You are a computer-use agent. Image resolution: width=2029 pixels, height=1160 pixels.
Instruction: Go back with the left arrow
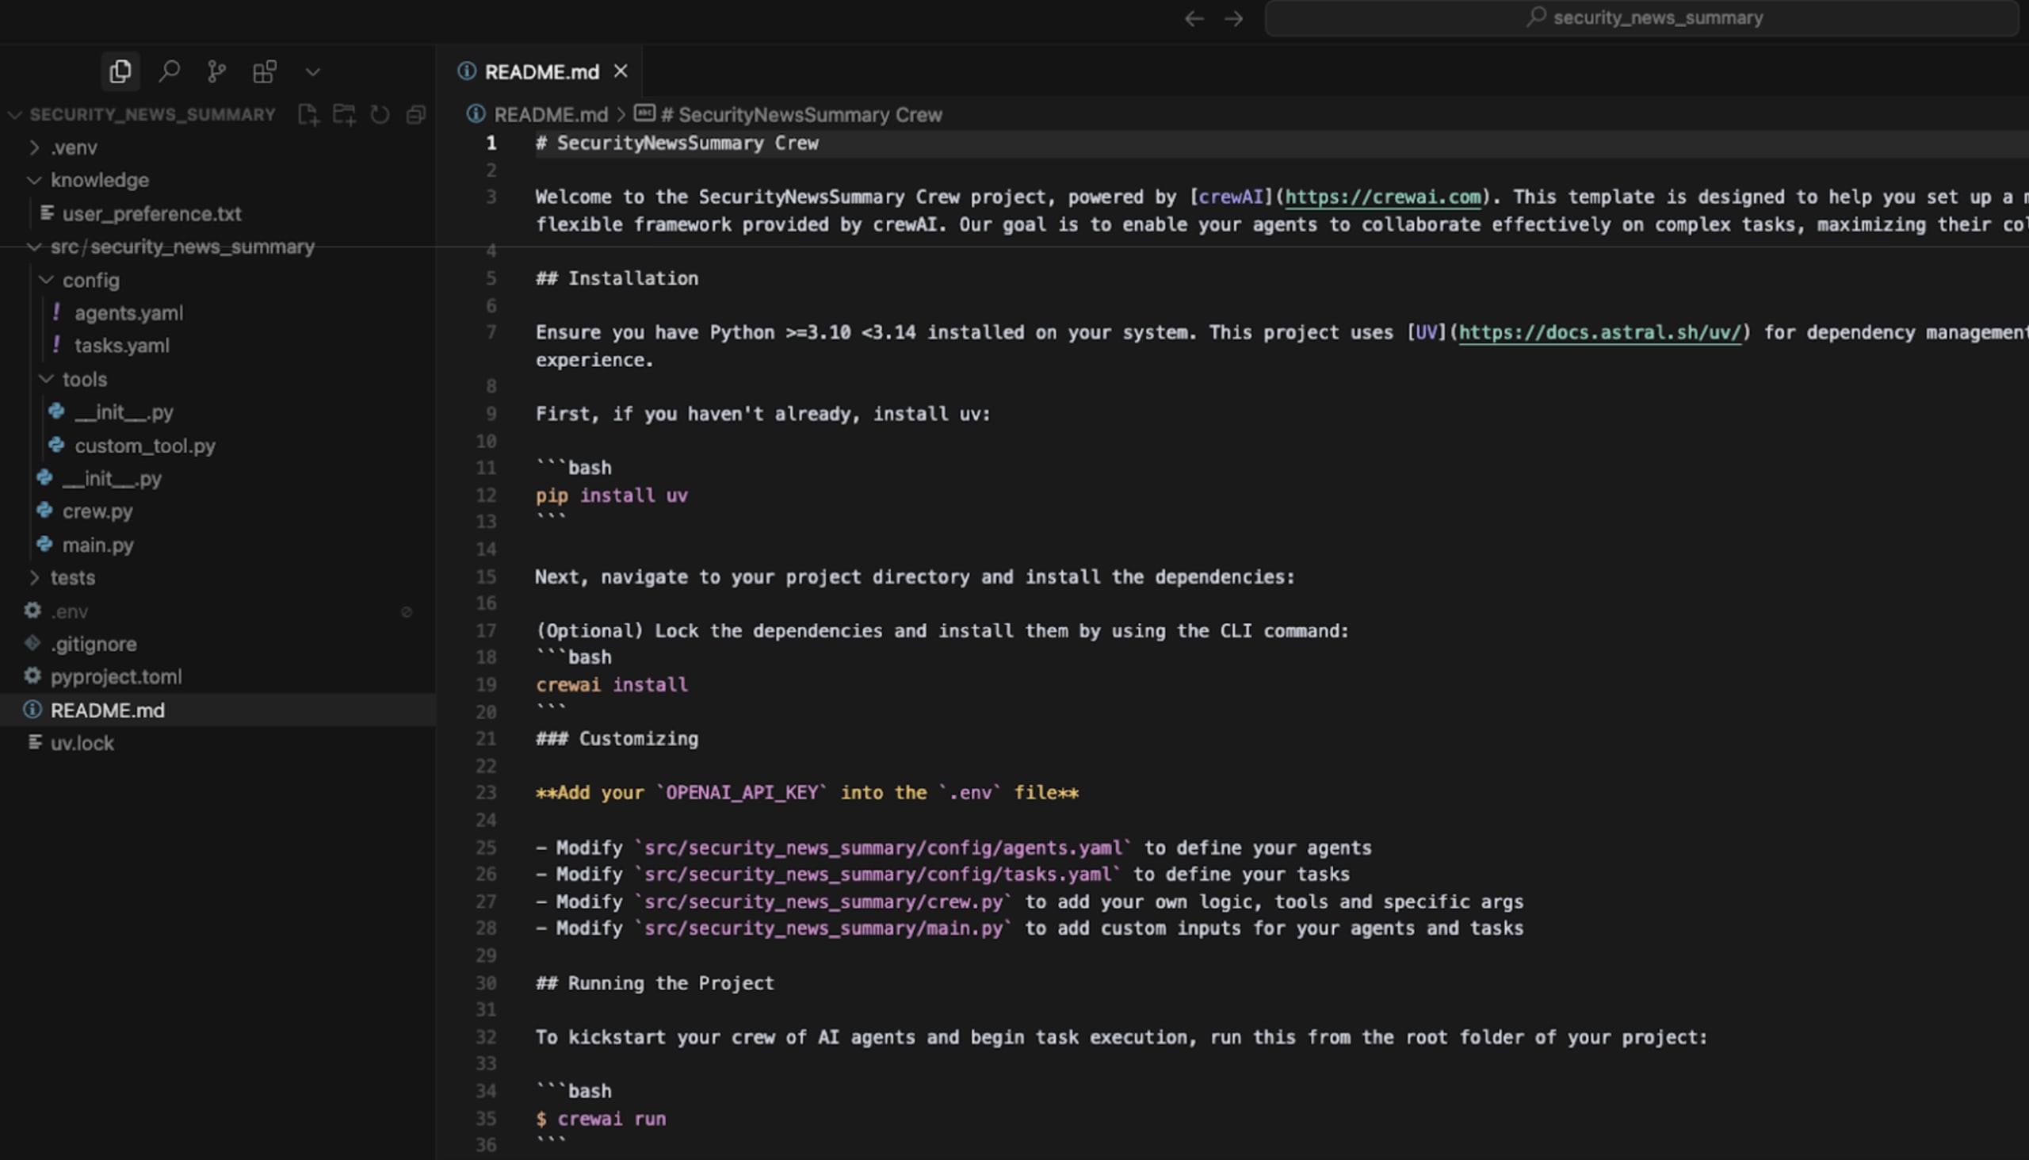click(x=1194, y=18)
